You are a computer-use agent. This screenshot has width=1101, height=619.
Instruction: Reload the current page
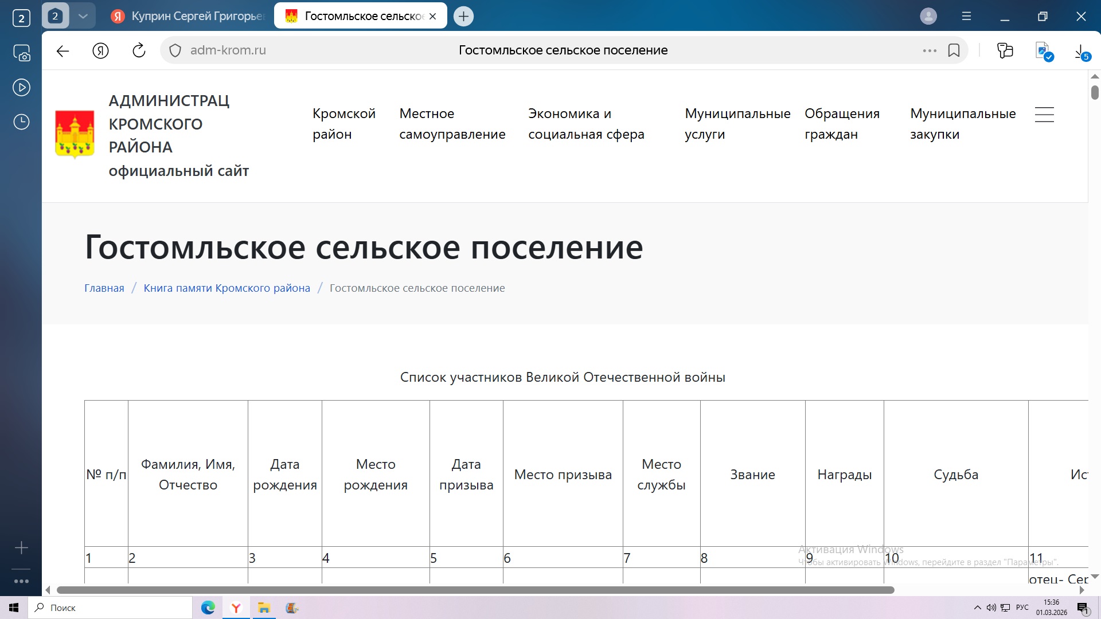(x=139, y=50)
